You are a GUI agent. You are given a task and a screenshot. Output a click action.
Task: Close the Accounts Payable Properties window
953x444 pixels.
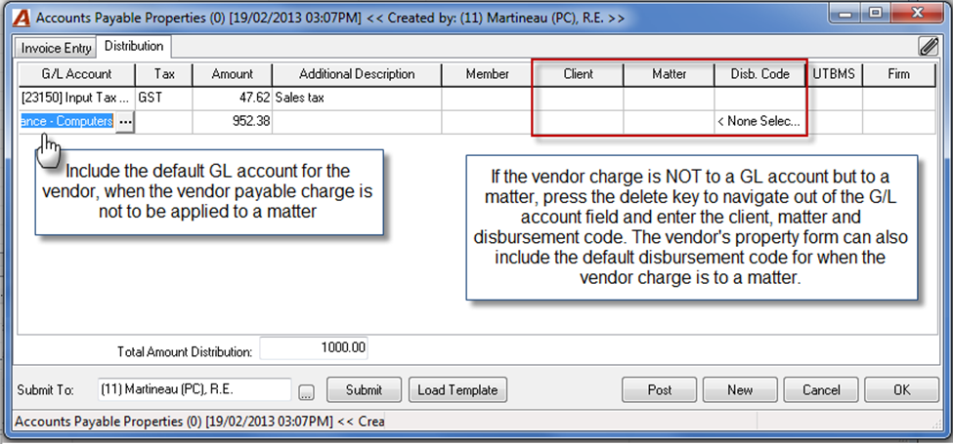pyautogui.click(x=917, y=13)
